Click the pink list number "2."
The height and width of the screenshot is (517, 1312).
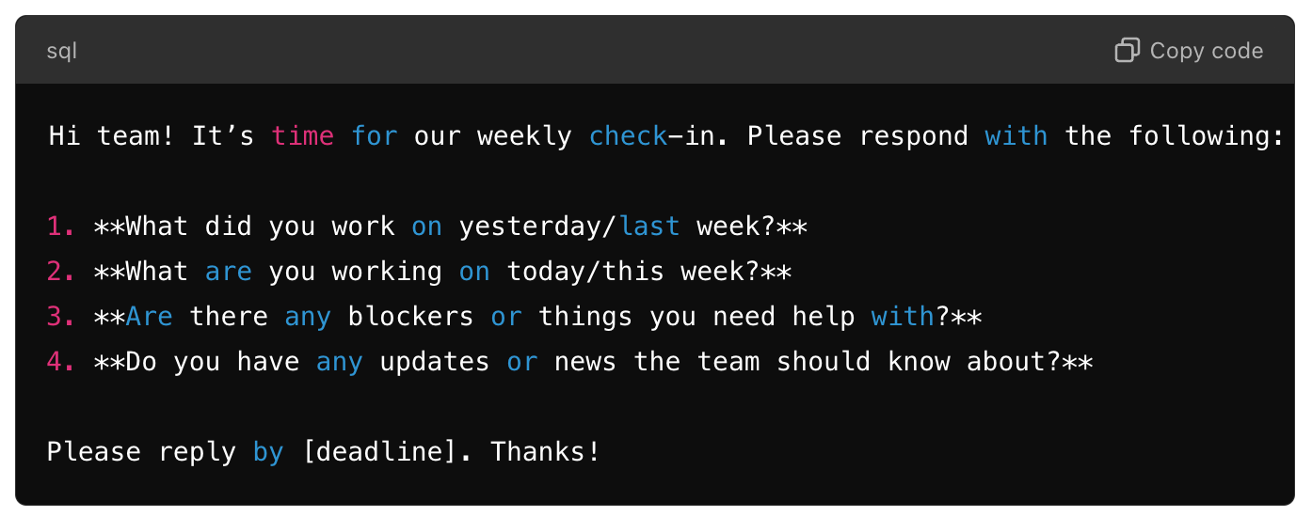(62, 272)
